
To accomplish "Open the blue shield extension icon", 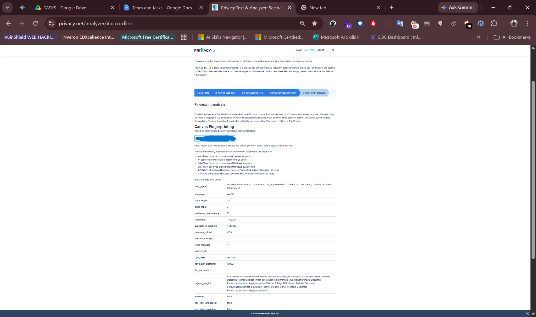I will point(360,24).
